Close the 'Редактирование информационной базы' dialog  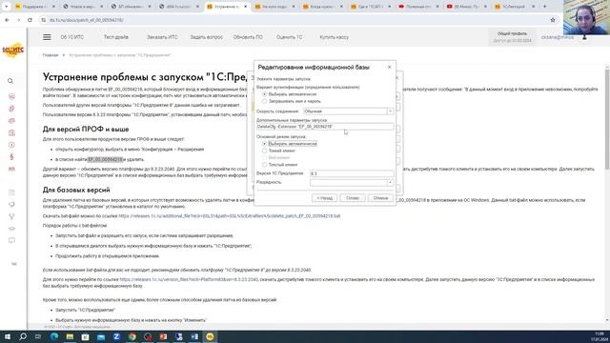pos(390,67)
